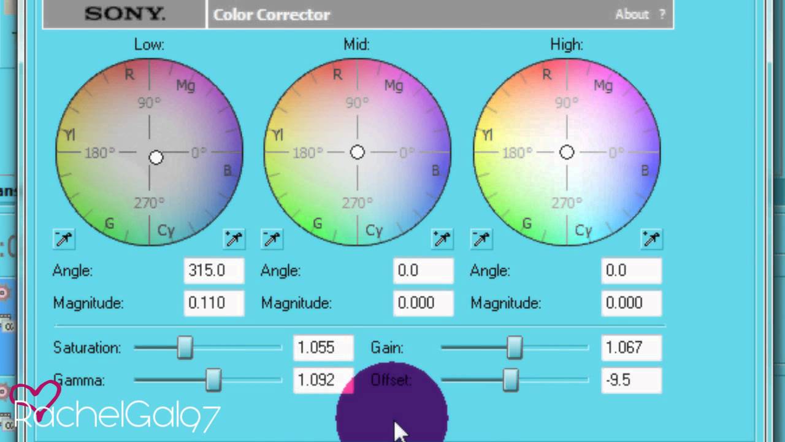Viewport: 785px width, 442px height.
Task: Click the Low color wheel control point
Action: pyautogui.click(x=156, y=158)
